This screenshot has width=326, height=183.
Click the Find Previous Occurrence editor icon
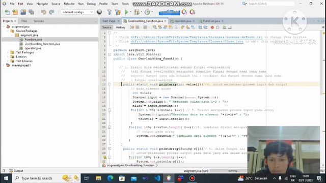(160, 27)
